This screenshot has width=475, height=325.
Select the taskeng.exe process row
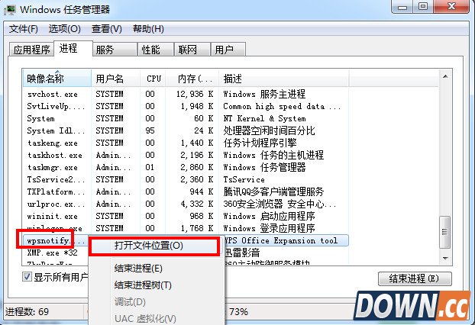(x=186, y=143)
